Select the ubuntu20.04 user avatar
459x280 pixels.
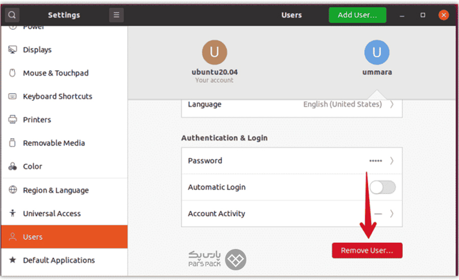(x=215, y=52)
